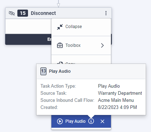Click the dark End bar under Disconnect
Viewport: 151px width, 132px height.
click(x=28, y=39)
